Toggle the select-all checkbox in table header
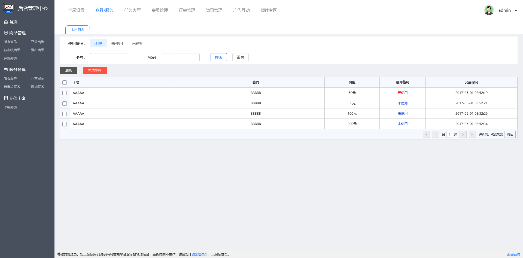Viewport: 523px width, 258px height. pyautogui.click(x=65, y=83)
